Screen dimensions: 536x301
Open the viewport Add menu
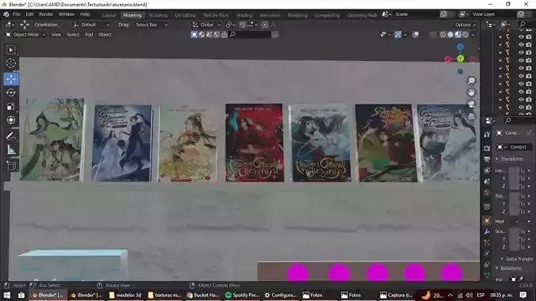(89, 35)
